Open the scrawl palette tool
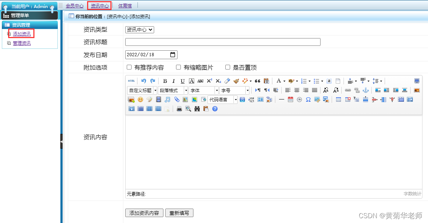The height and width of the screenshot is (223, 428). click(x=149, y=99)
